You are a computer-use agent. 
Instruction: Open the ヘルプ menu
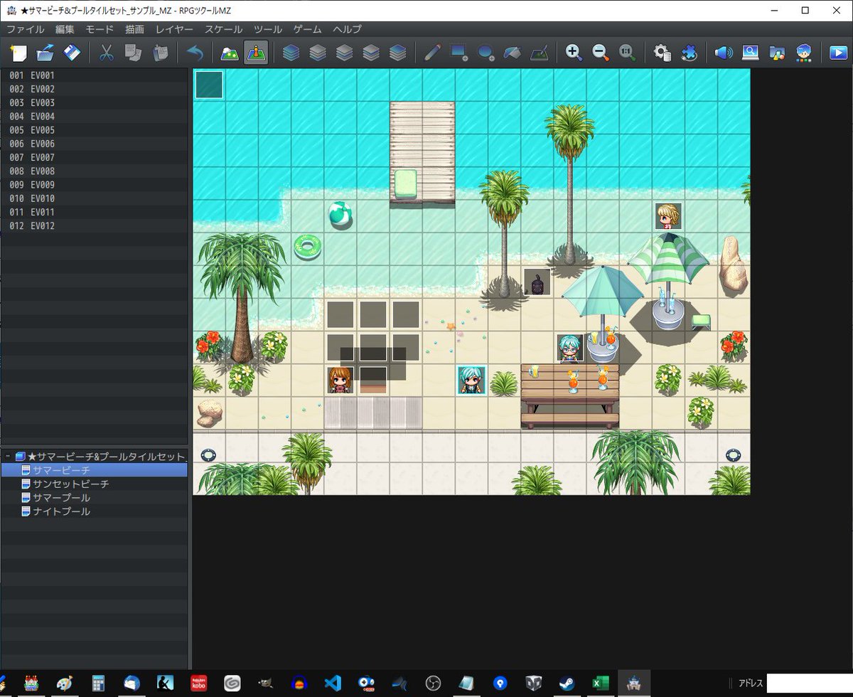[347, 29]
